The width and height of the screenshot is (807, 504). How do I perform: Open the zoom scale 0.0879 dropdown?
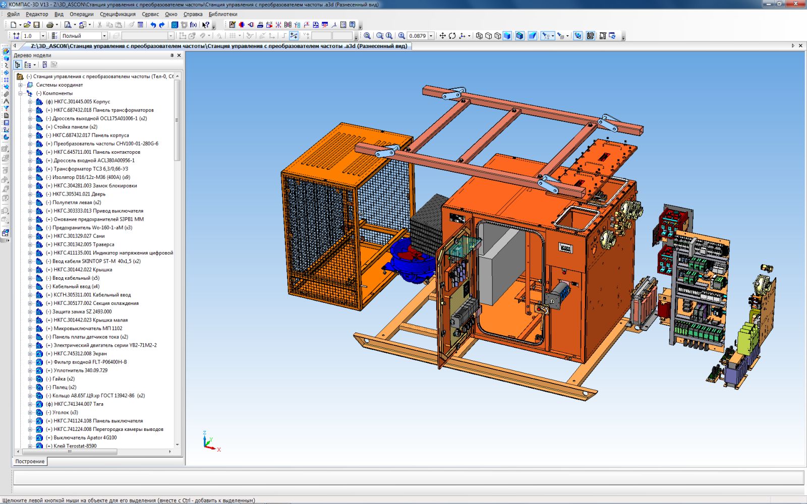pos(431,36)
